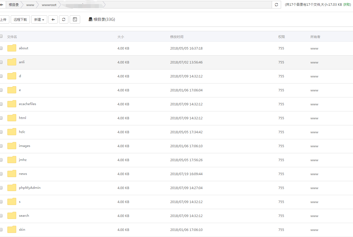Screen dimensions: 353x237
Task: Sort by 大小 column header
Action: pos(121,37)
